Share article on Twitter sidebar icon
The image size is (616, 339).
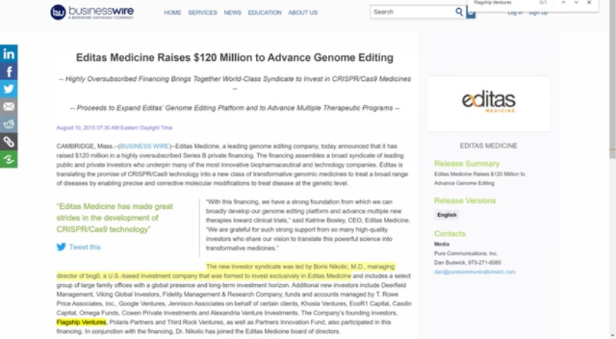[9, 89]
